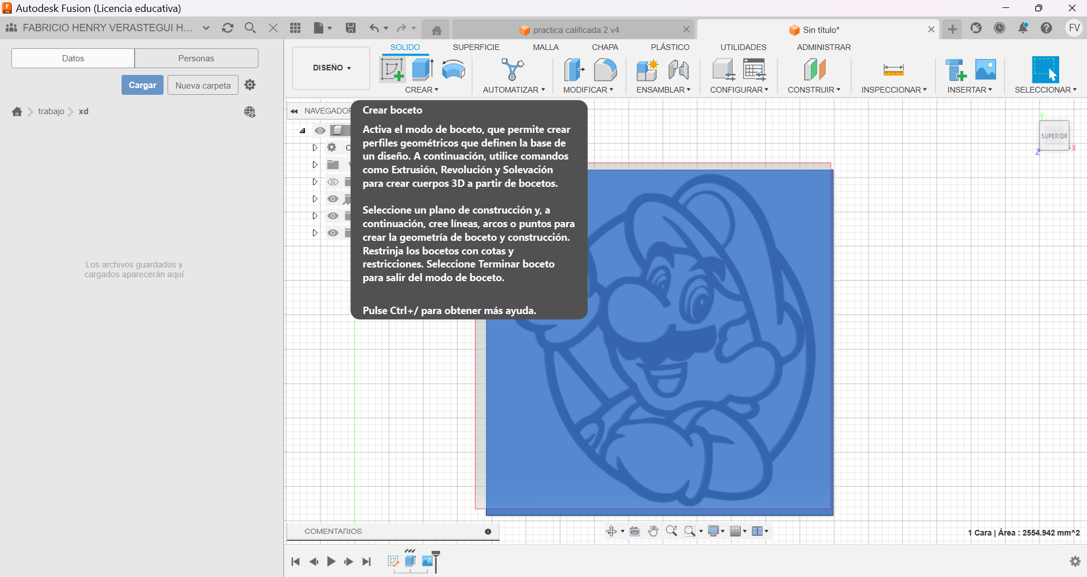Toggle the eye on the fourth browser row
1087x577 pixels.
pyautogui.click(x=333, y=199)
